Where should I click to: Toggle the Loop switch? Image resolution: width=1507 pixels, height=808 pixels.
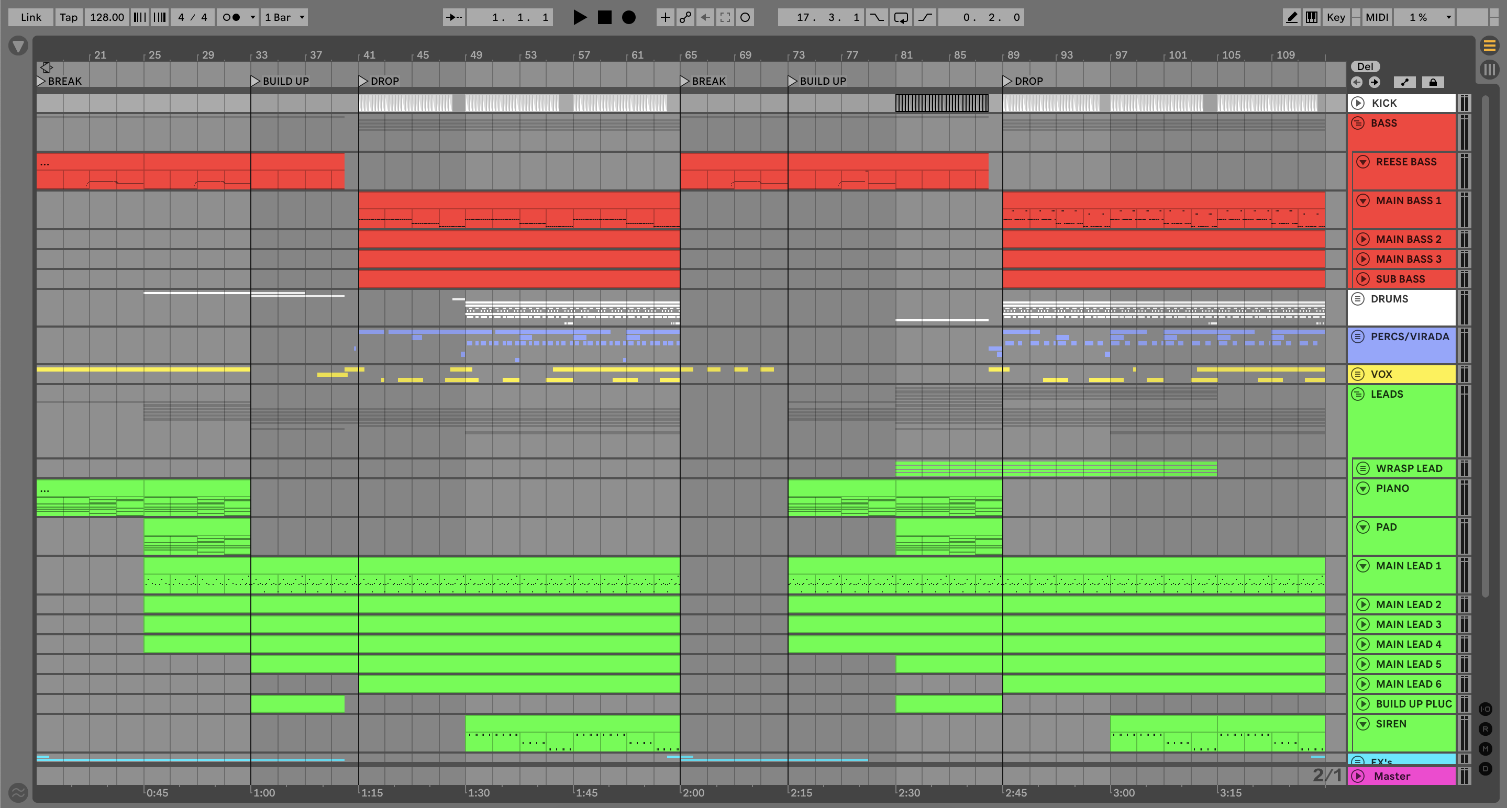pyautogui.click(x=901, y=18)
